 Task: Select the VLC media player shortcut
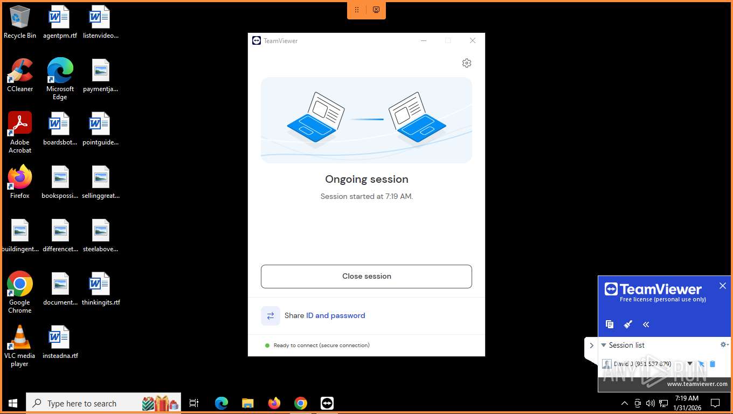(20, 346)
